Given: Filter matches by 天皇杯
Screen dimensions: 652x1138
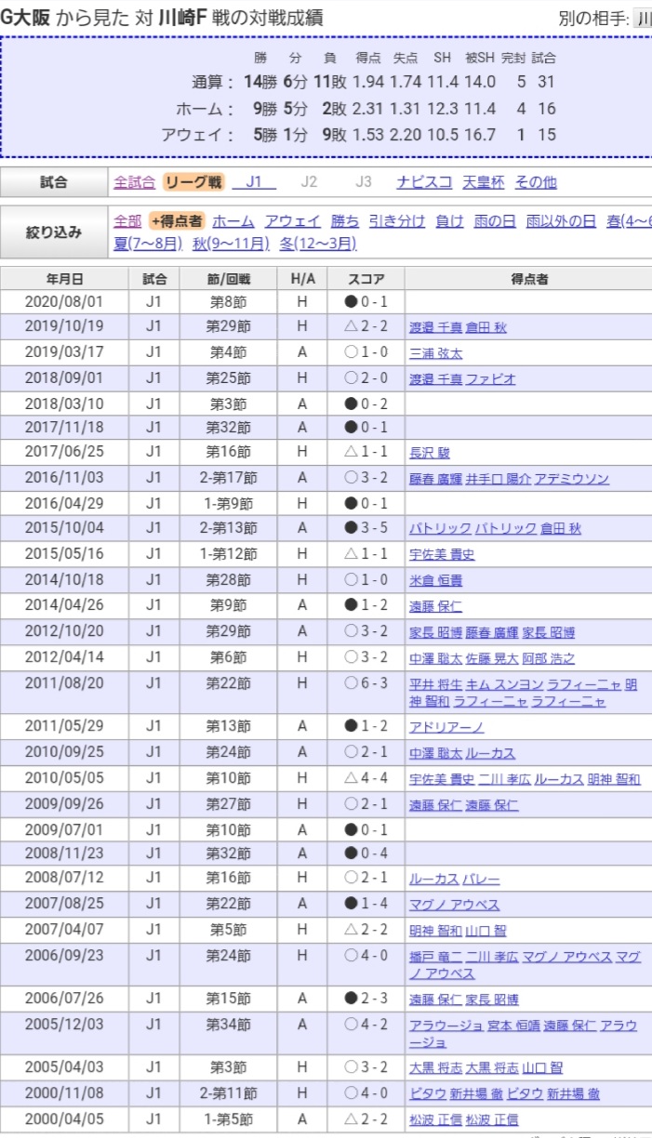Looking at the screenshot, I should click(x=484, y=182).
